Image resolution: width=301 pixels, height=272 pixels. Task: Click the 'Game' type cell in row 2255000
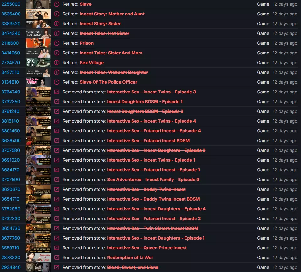tap(263, 4)
